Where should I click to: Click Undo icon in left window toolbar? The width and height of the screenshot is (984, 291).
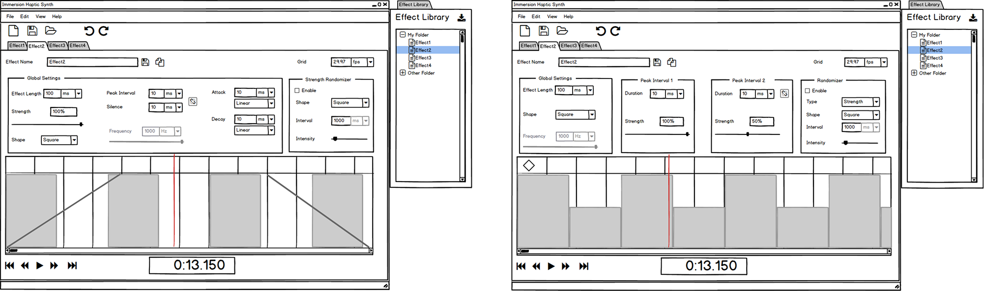coord(89,31)
